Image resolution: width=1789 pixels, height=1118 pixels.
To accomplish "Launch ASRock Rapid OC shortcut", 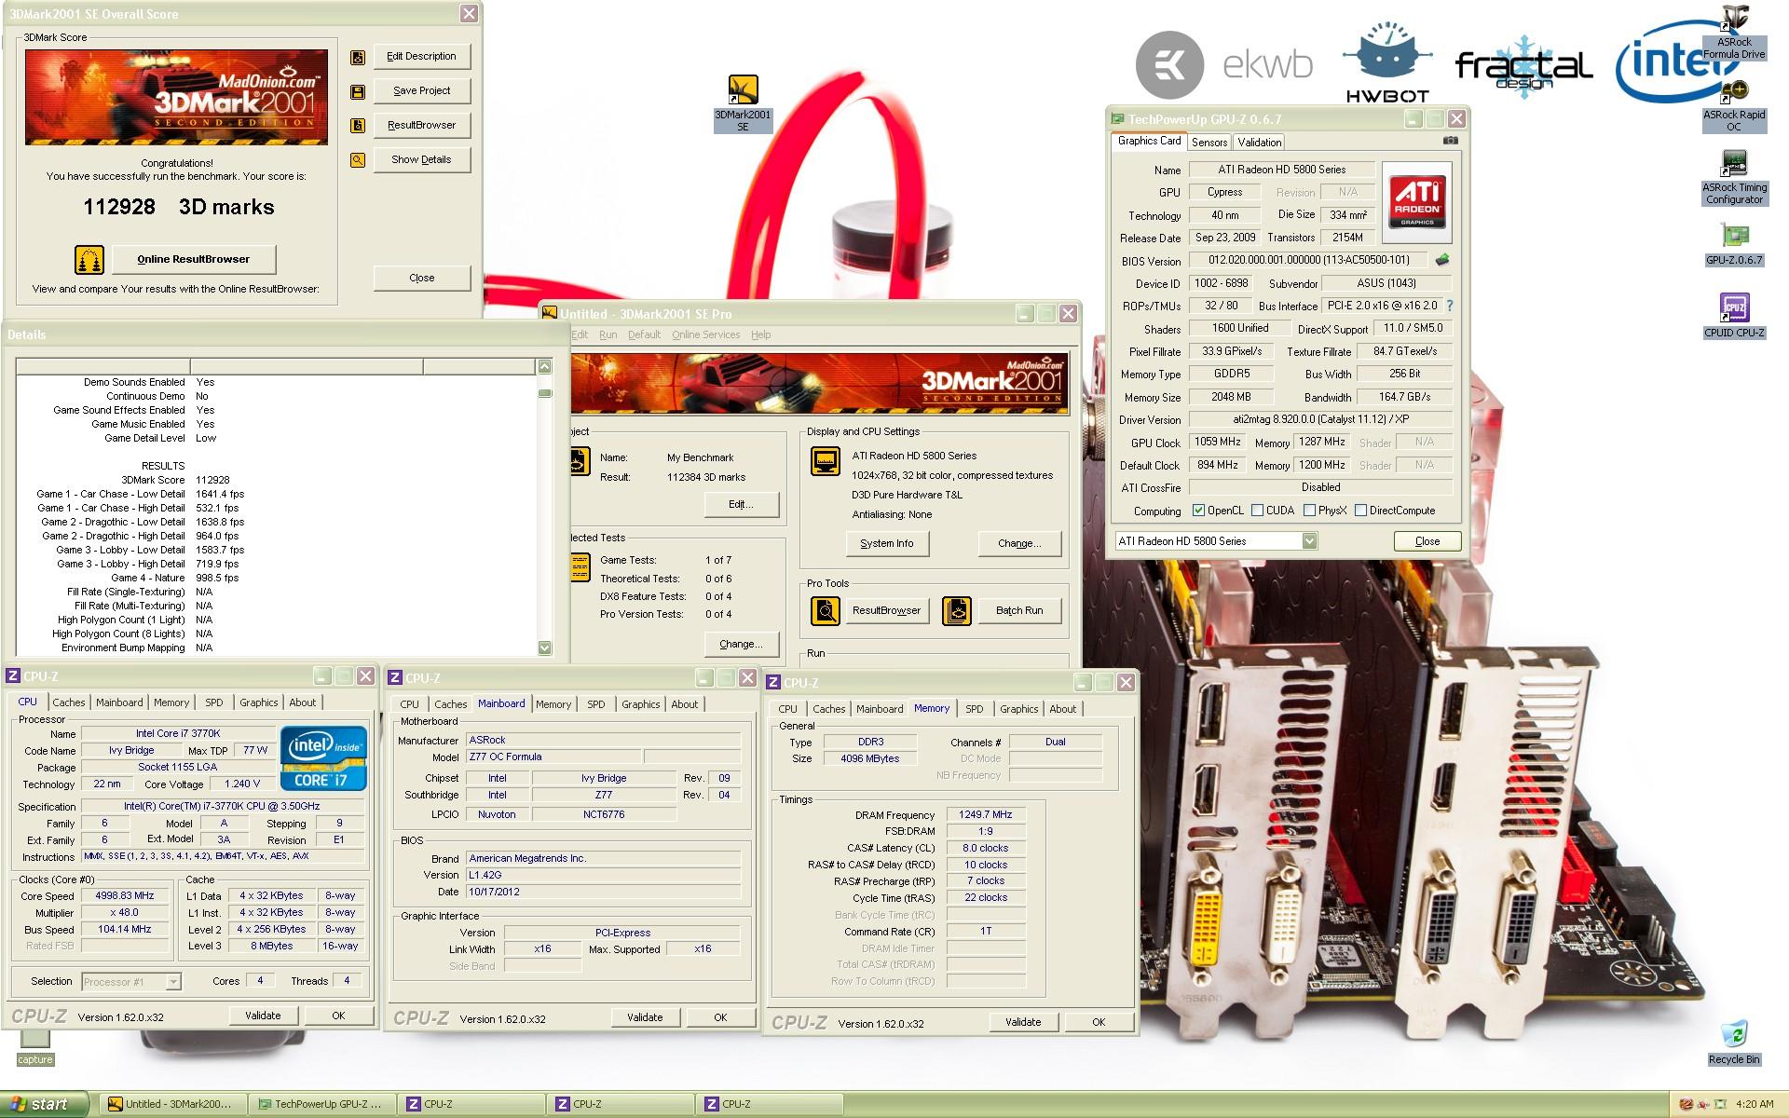I will click(x=1734, y=106).
